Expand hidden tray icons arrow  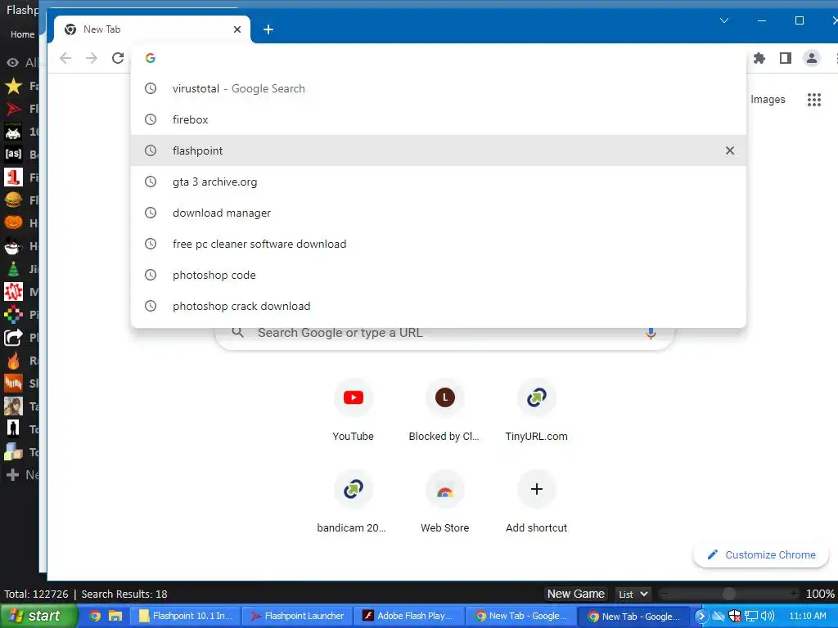(701, 616)
